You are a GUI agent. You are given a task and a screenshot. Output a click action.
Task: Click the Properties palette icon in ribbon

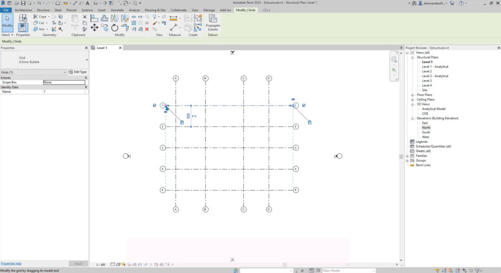[23, 24]
